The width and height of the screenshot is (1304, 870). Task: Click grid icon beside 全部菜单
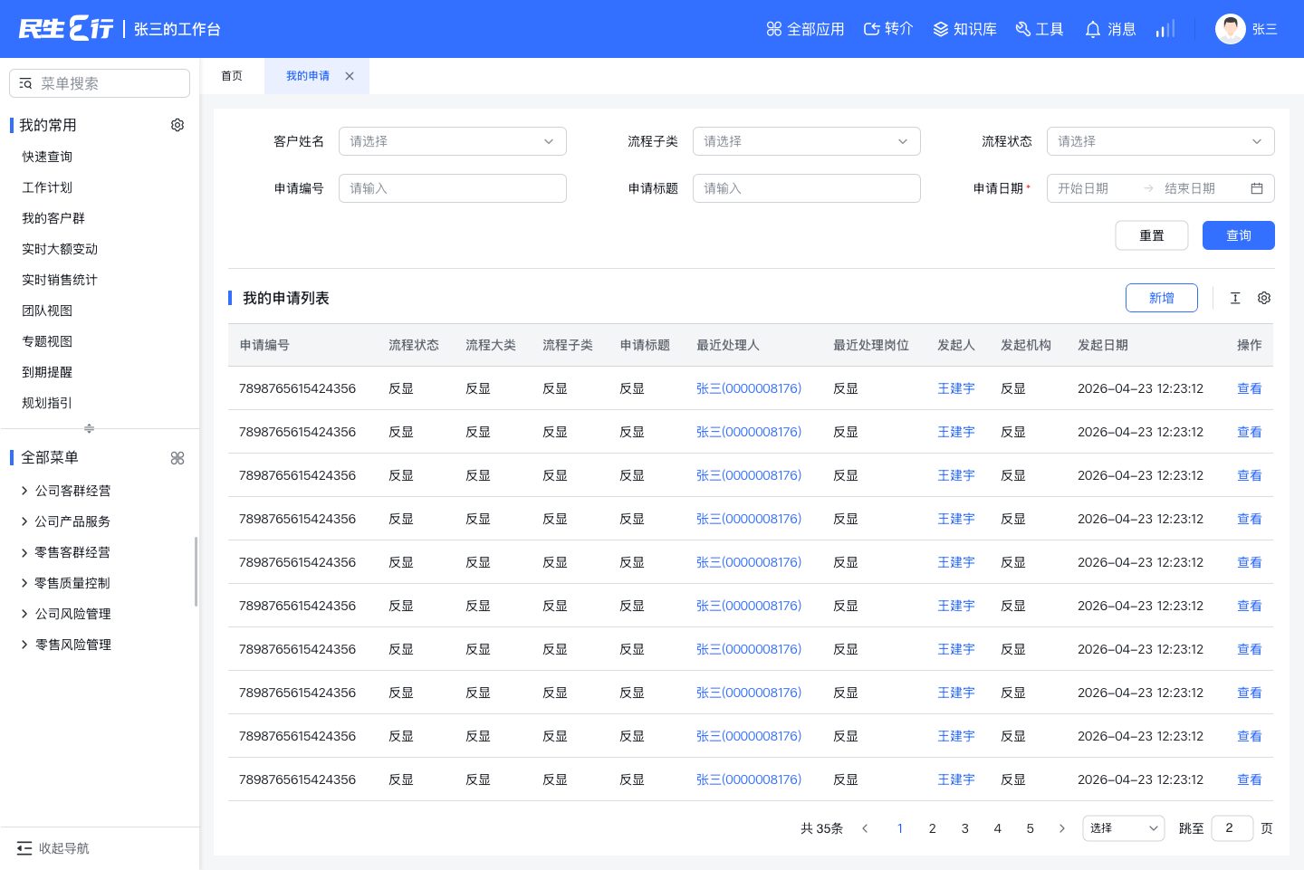click(x=177, y=458)
